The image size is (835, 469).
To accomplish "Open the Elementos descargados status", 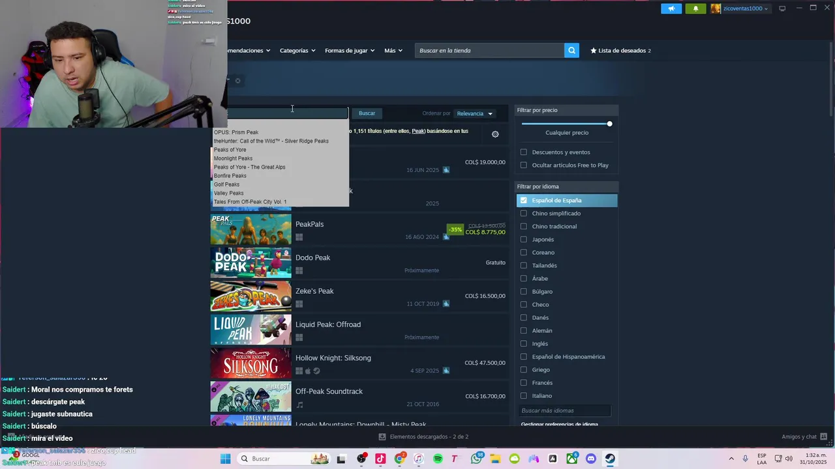I will 424,436.
